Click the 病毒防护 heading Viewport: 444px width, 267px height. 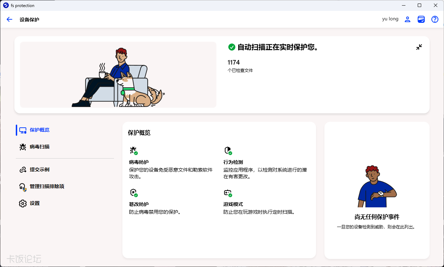pos(139,162)
